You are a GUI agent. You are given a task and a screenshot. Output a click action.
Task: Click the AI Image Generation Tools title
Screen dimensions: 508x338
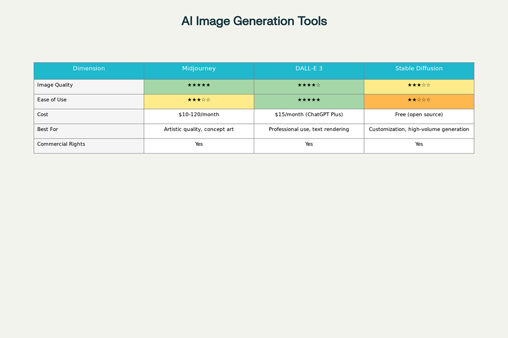point(254,21)
